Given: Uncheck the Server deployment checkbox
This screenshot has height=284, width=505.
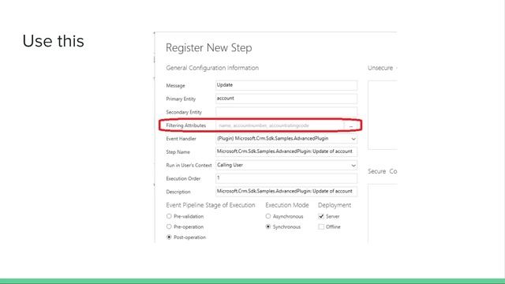Looking at the screenshot, I should point(321,216).
